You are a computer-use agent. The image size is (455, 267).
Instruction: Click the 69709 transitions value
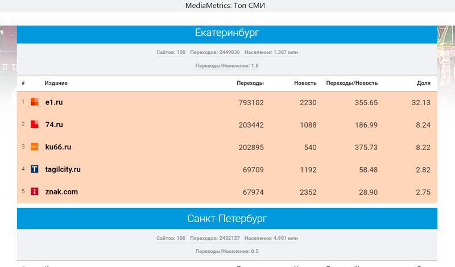(253, 170)
